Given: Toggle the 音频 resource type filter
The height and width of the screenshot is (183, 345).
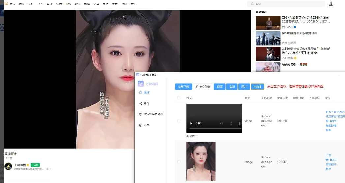Looking at the screenshot, I should 232,87.
